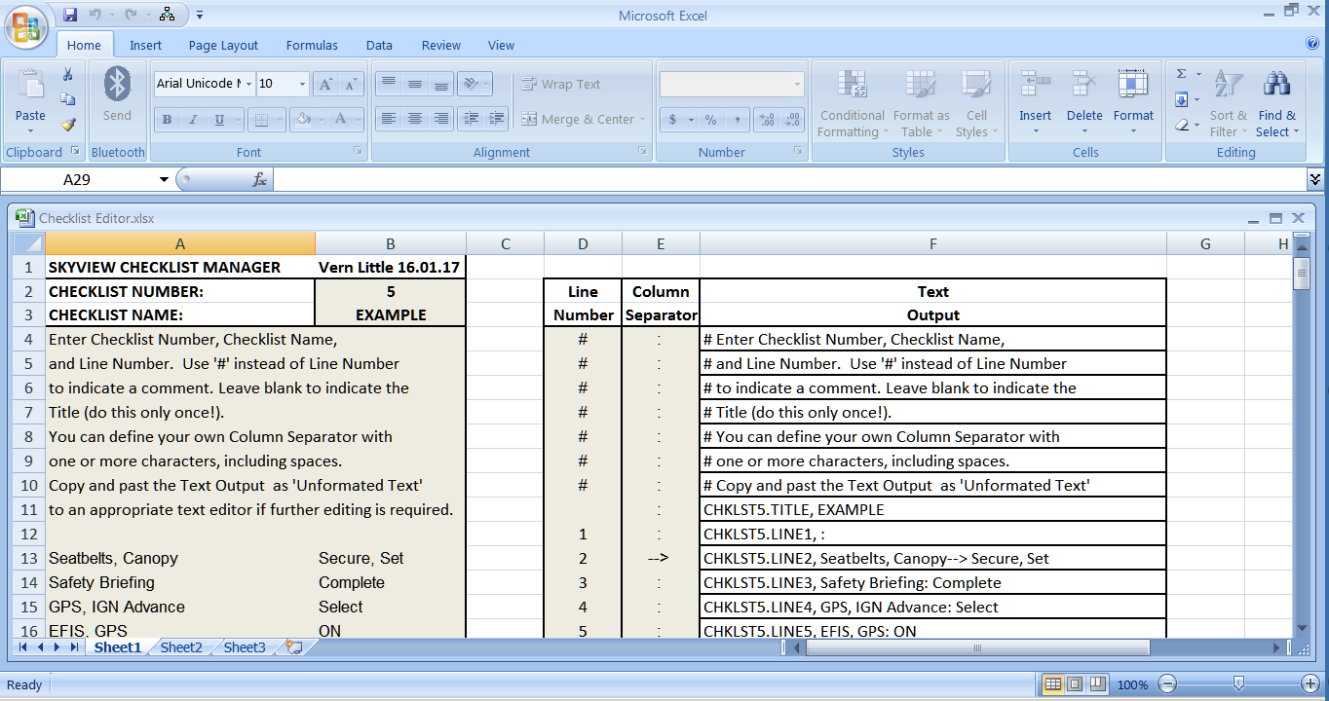1329x701 pixels.
Task: Click the Insert Function fx icon
Action: 260,179
